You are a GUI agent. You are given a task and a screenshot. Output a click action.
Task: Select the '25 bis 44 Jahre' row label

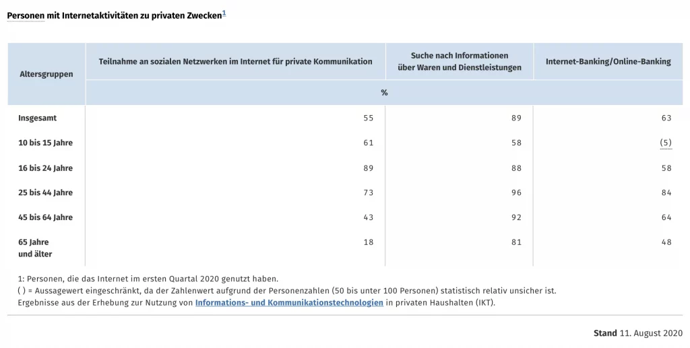pyautogui.click(x=45, y=193)
